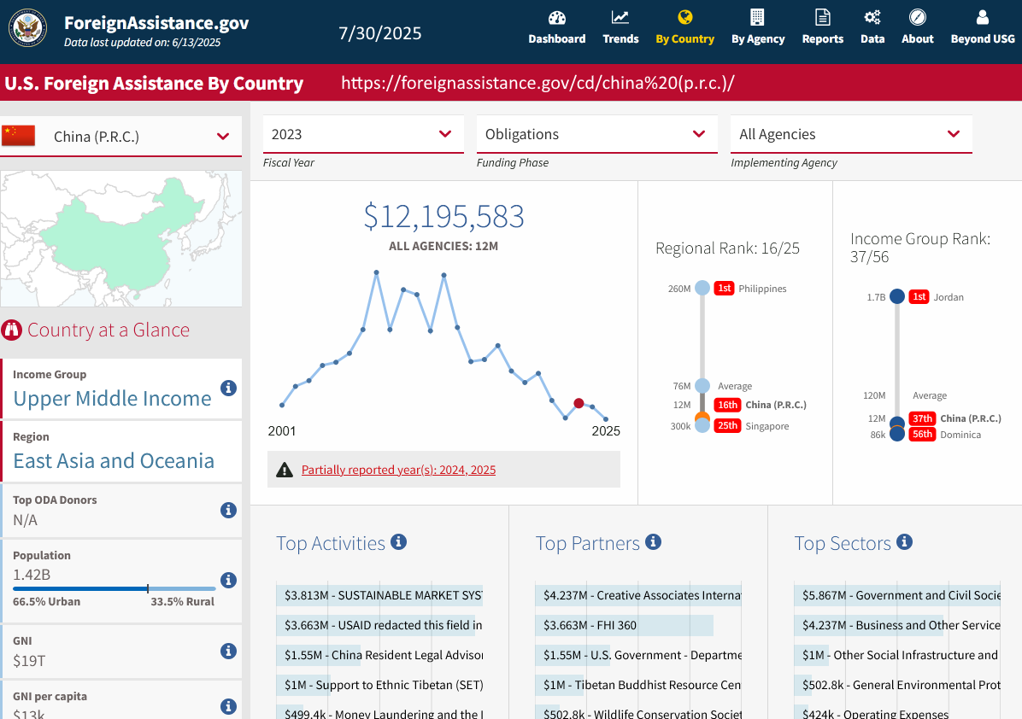Open the Reports document icon
The image size is (1022, 719).
click(823, 18)
